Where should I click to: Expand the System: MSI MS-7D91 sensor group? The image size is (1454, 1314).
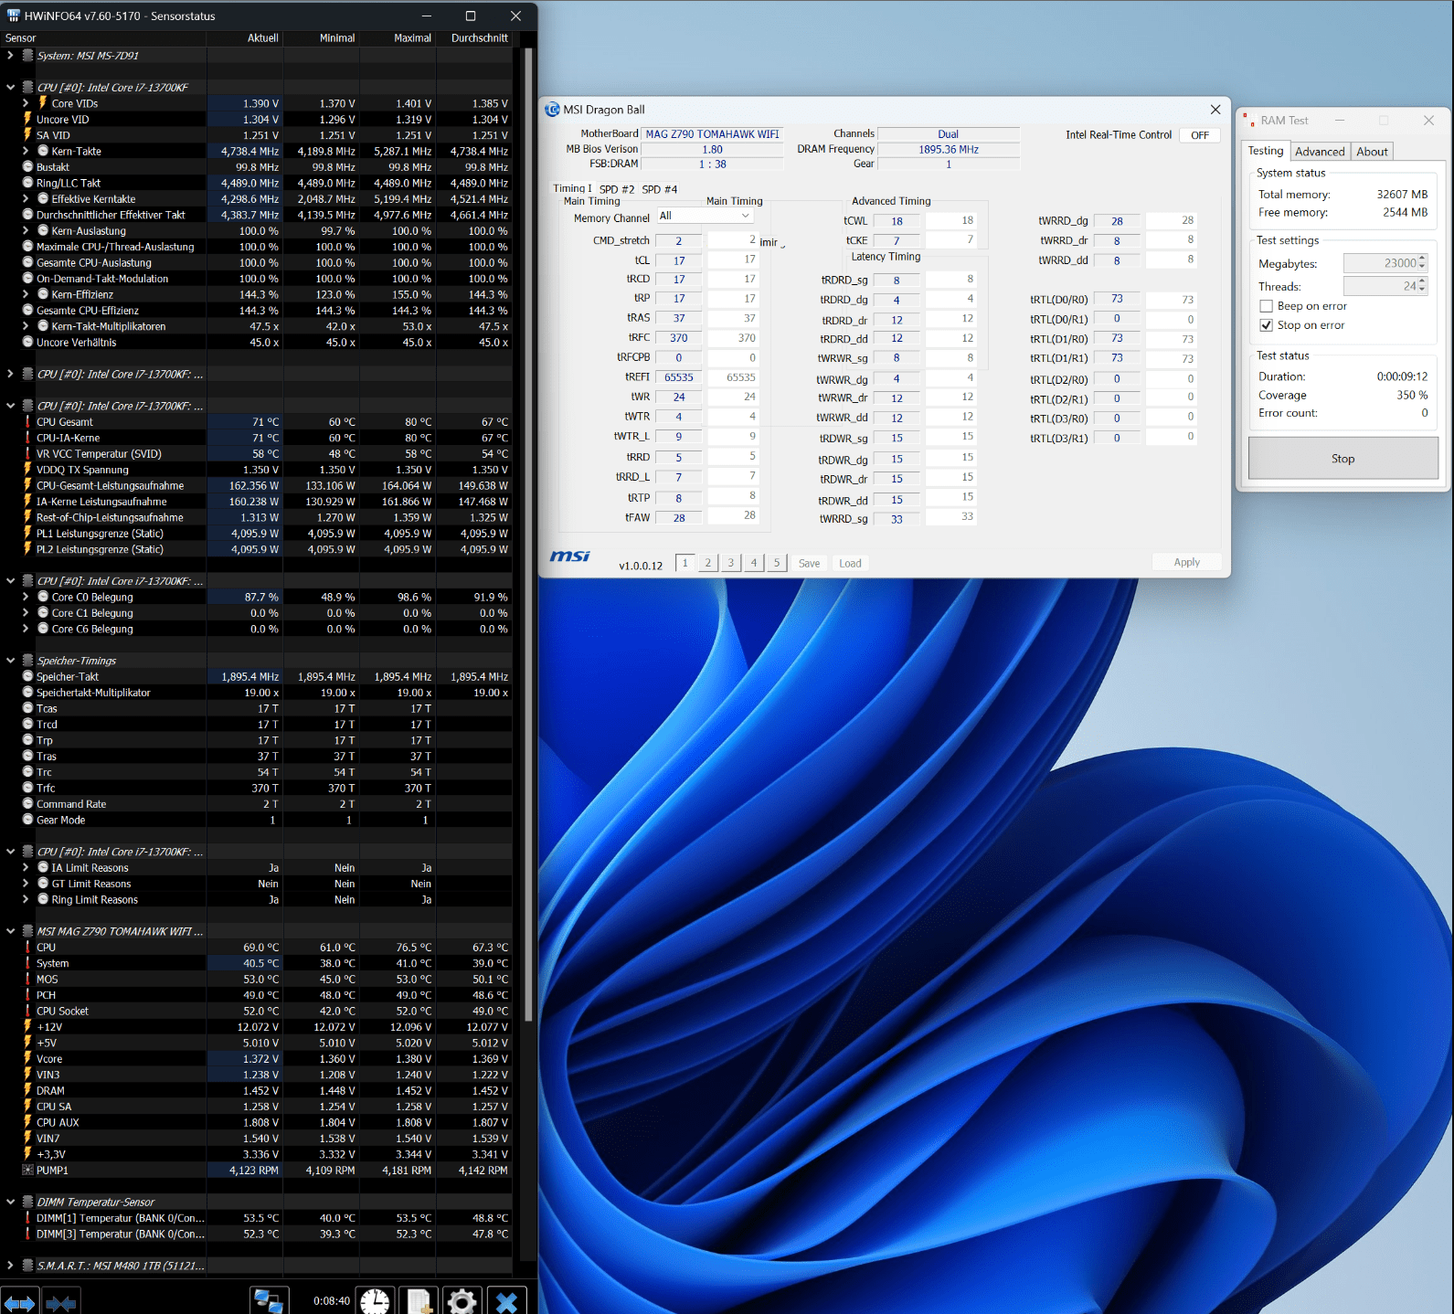click(10, 56)
